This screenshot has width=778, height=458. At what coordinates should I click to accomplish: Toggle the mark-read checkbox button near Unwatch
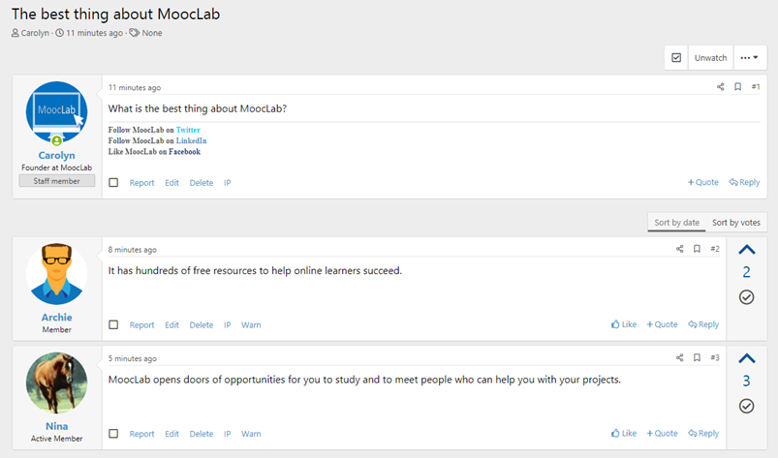coord(676,57)
